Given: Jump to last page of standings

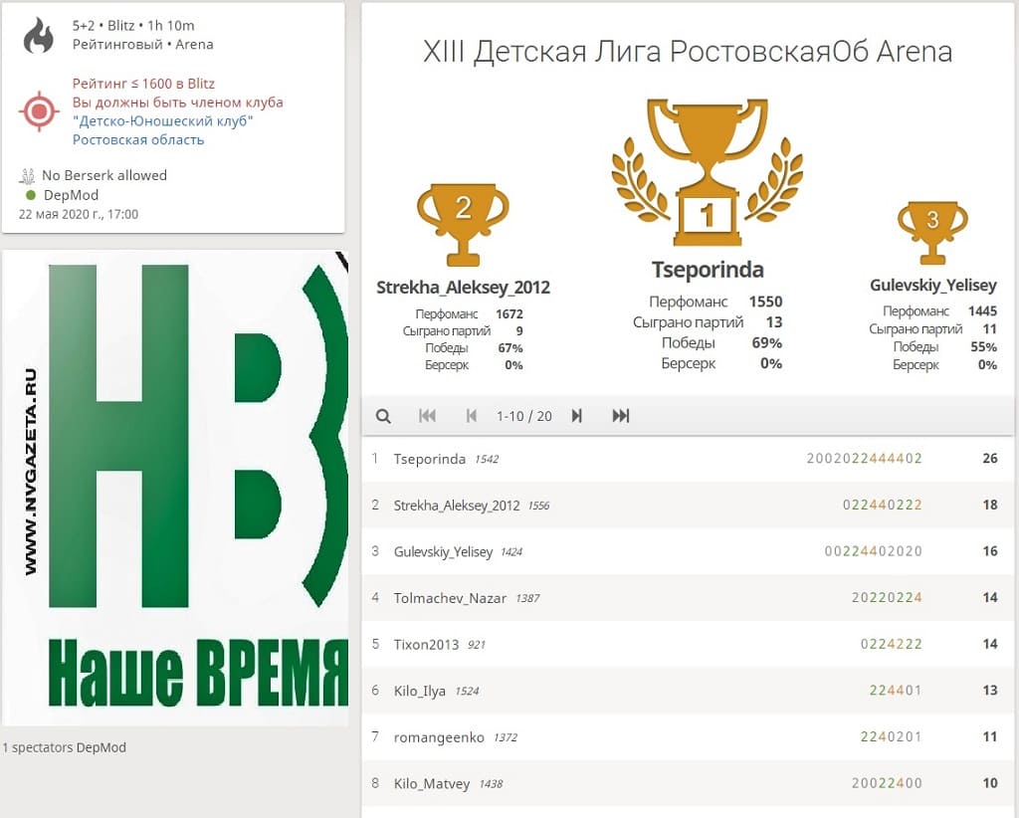Looking at the screenshot, I should (621, 416).
